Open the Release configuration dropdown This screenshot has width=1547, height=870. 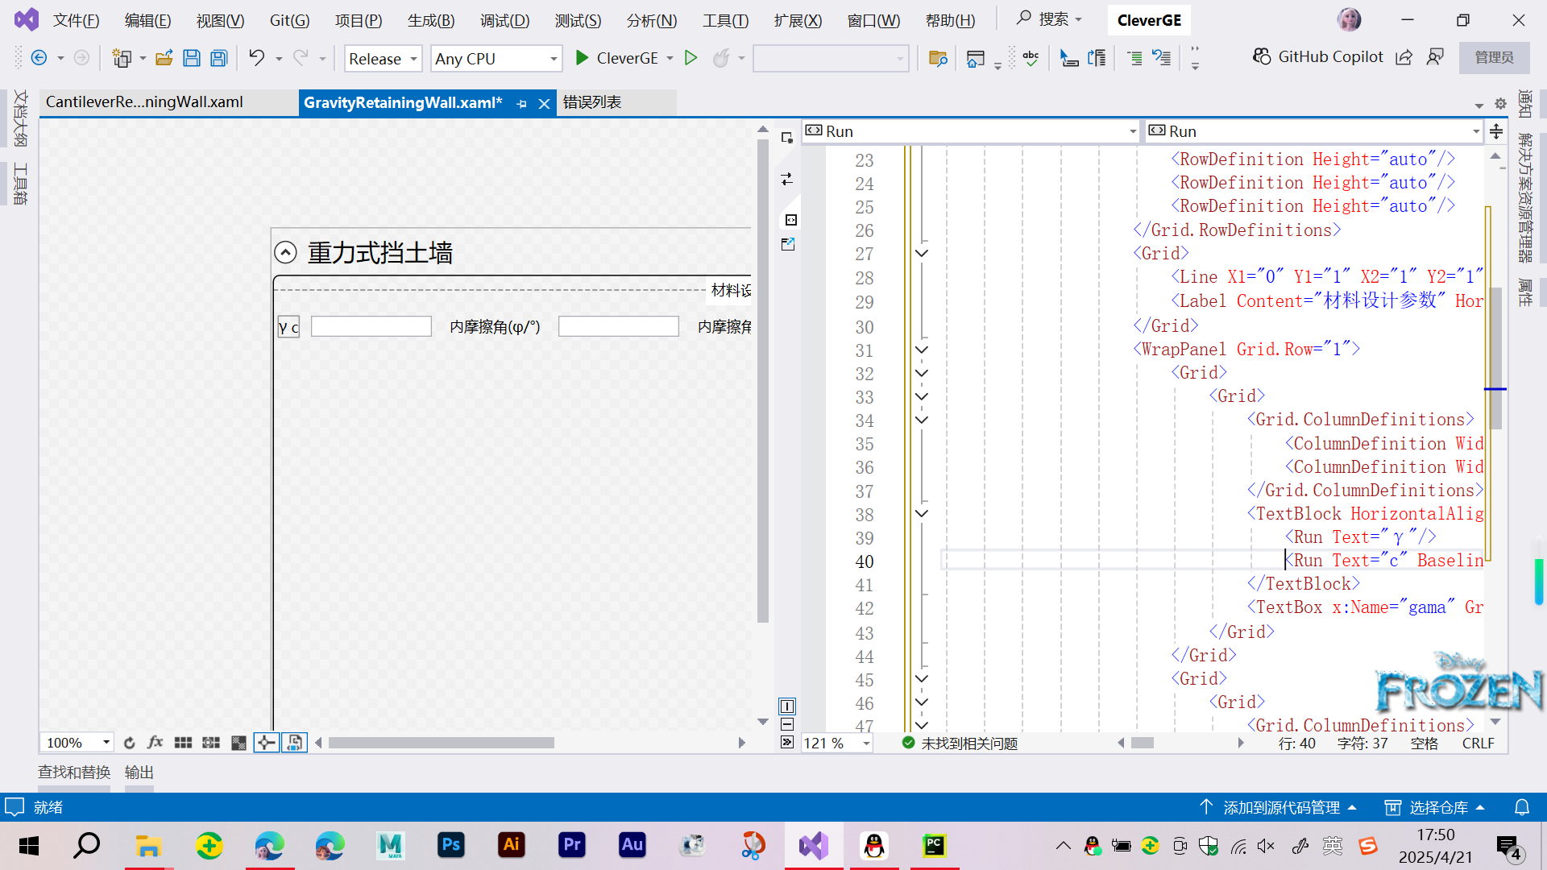pyautogui.click(x=383, y=58)
